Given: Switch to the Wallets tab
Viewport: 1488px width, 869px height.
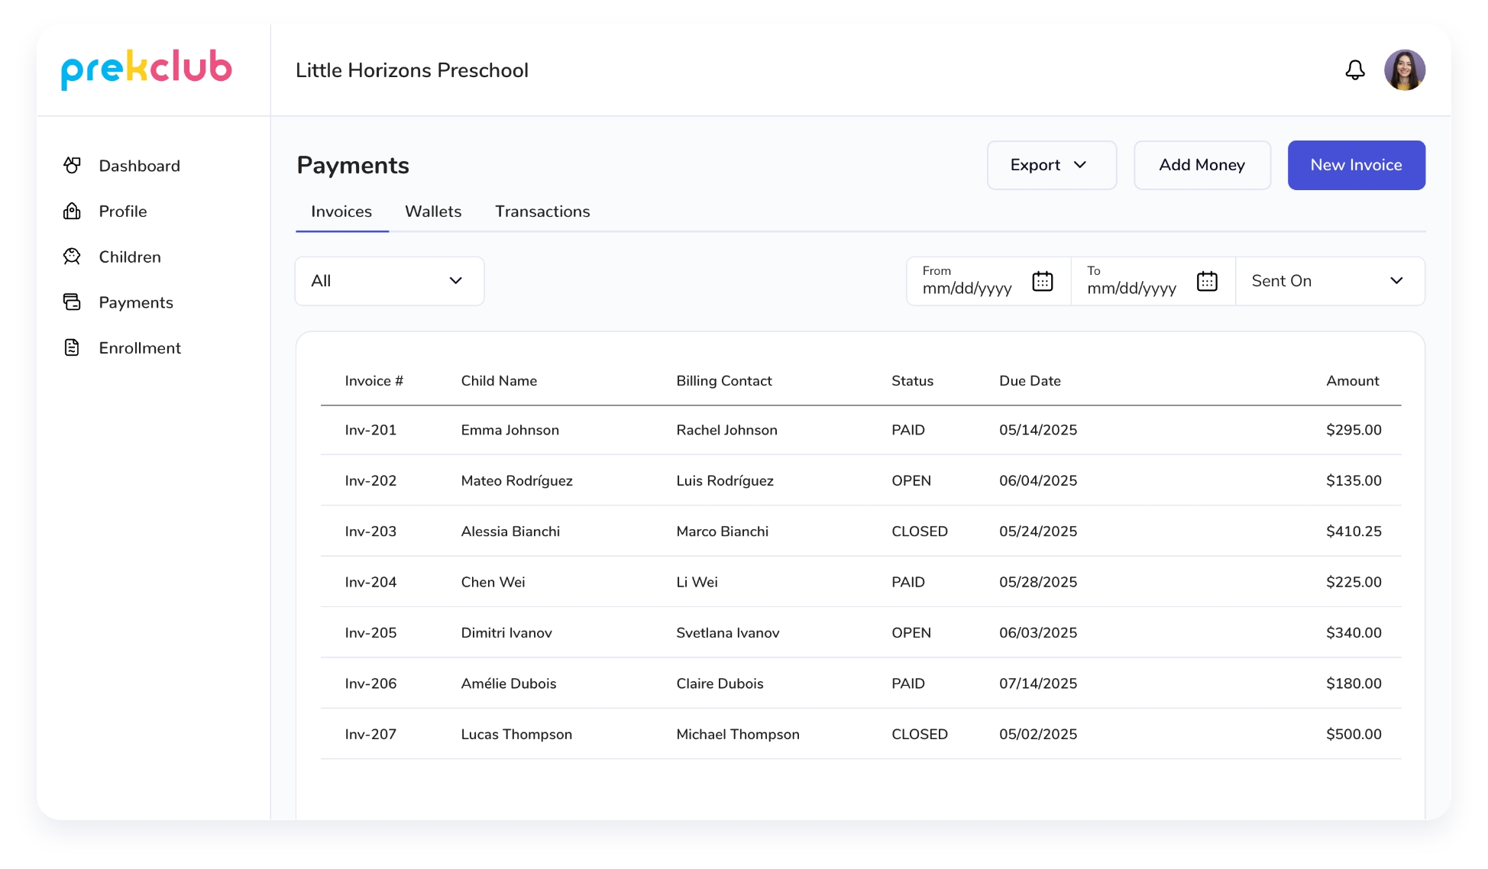Looking at the screenshot, I should (x=433, y=212).
